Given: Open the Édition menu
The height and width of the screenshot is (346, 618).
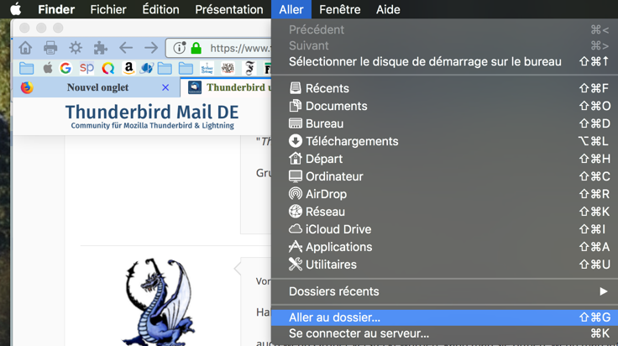Looking at the screenshot, I should click(x=160, y=9).
